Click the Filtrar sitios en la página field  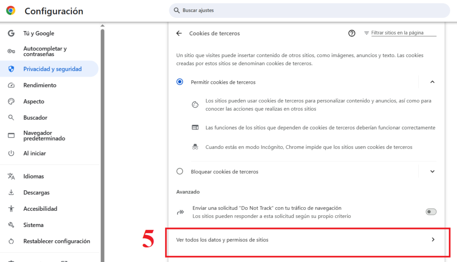click(403, 33)
